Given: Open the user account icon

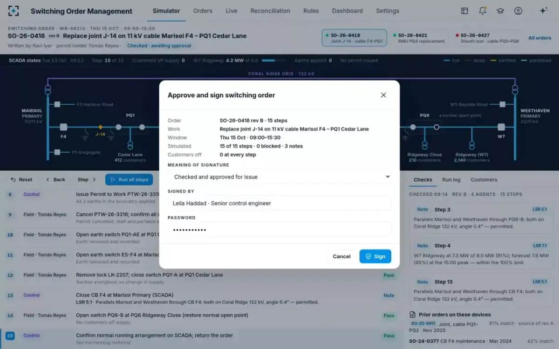Looking at the screenshot, I should pos(518,11).
